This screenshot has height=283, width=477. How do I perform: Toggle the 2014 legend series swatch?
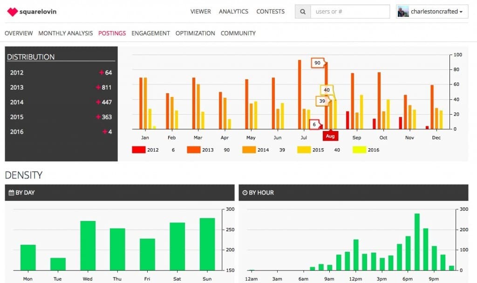click(x=249, y=150)
